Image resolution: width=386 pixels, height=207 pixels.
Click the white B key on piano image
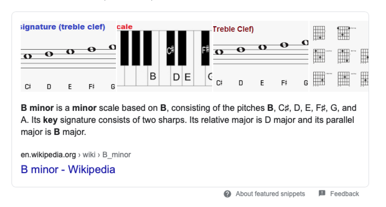coord(153,77)
